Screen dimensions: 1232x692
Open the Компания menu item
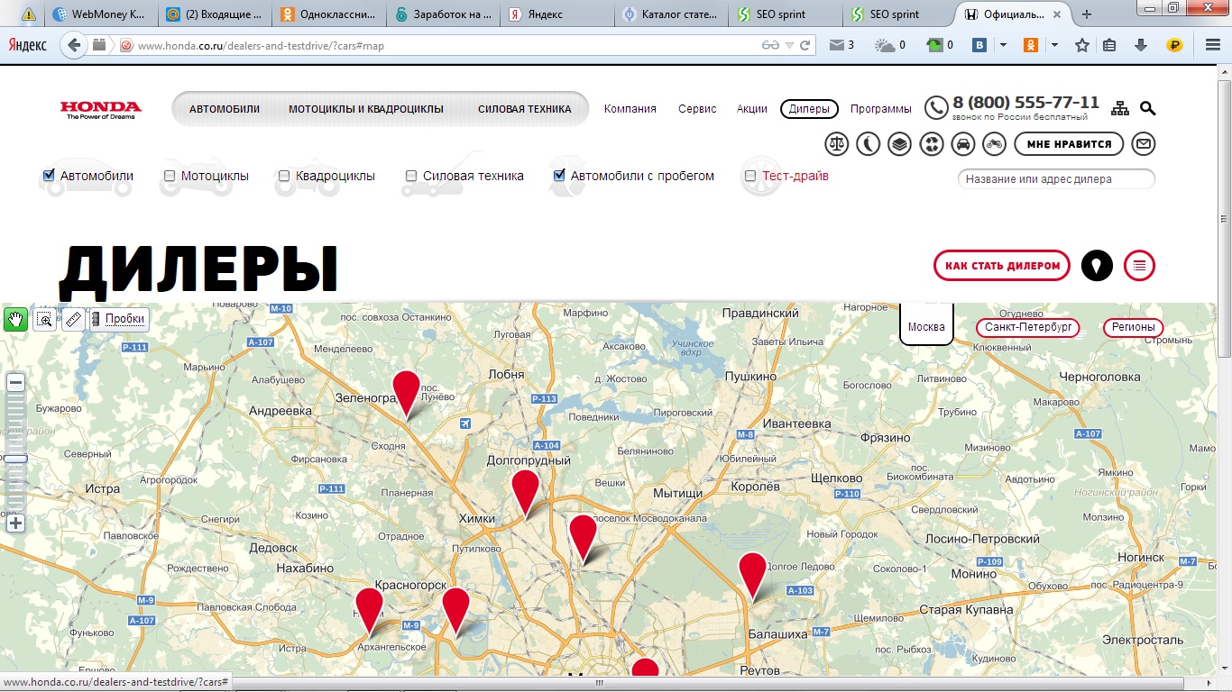630,109
